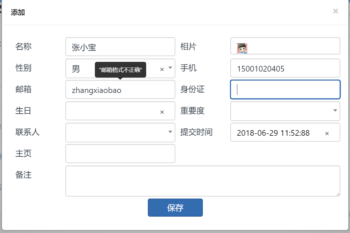
Task: Click inside the 备注 text area
Action: click(202, 181)
